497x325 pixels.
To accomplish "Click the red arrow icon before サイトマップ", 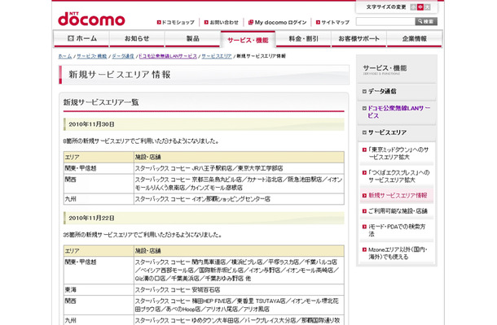I will click(x=318, y=23).
